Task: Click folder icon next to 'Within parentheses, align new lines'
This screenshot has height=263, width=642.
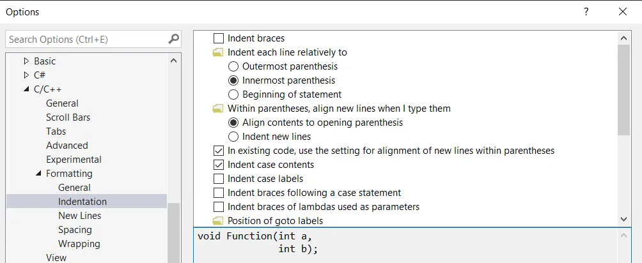Action: click(218, 109)
